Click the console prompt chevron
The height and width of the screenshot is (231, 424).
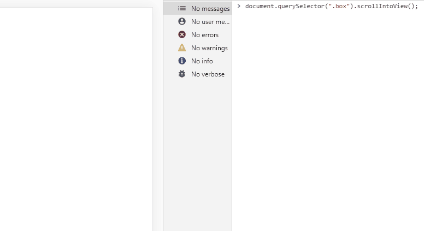[x=239, y=6]
